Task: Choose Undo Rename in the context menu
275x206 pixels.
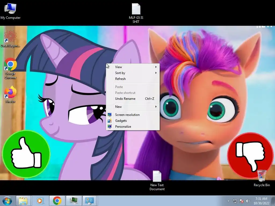Action: point(133,99)
